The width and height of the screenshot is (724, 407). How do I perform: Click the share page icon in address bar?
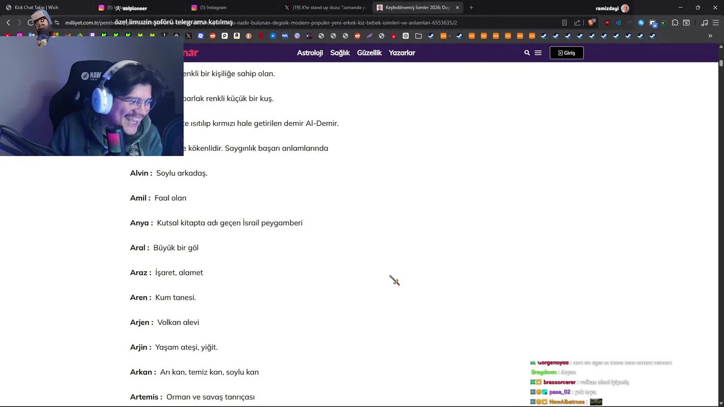(577, 23)
